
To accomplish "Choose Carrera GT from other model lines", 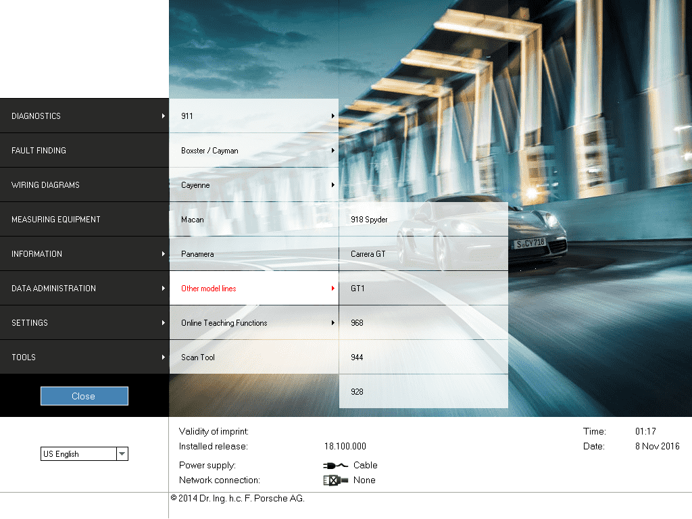I will tap(423, 254).
